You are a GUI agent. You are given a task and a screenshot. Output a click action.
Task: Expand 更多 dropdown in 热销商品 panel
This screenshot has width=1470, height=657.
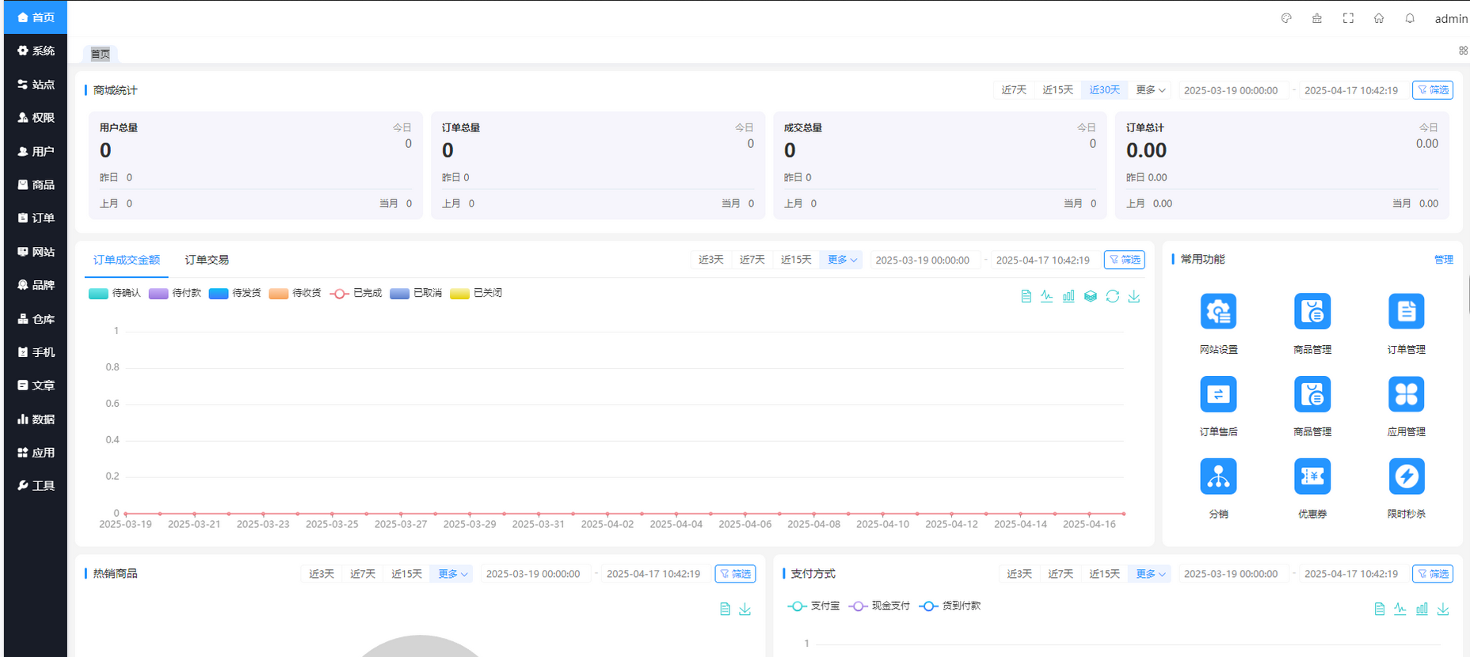click(452, 574)
